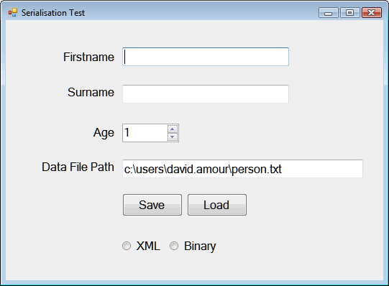The width and height of the screenshot is (389, 286).
Task: Click the Age label text
Action: (104, 133)
